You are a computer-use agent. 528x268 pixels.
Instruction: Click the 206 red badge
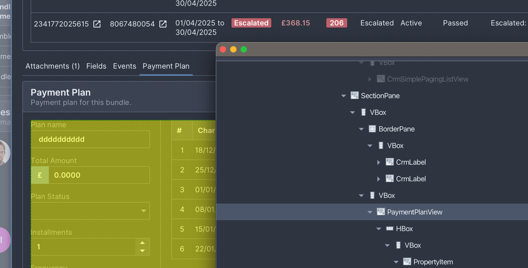click(x=336, y=23)
